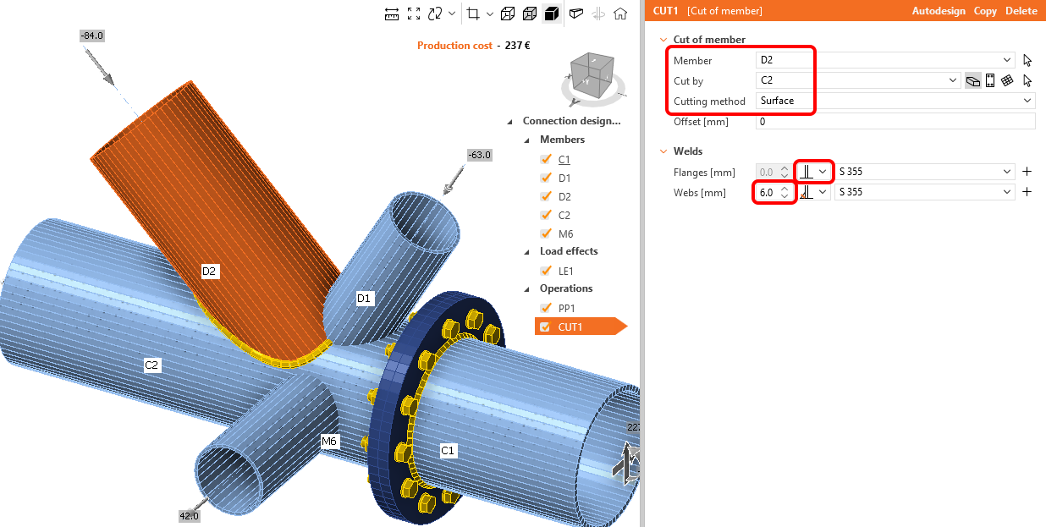Screen dimensions: 1046x527
Task: Click Delete in the CUT1 header
Action: (x=1021, y=11)
